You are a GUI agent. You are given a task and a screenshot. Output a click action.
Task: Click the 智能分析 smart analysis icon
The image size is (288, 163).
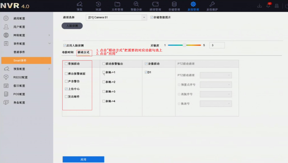[x=136, y=5]
